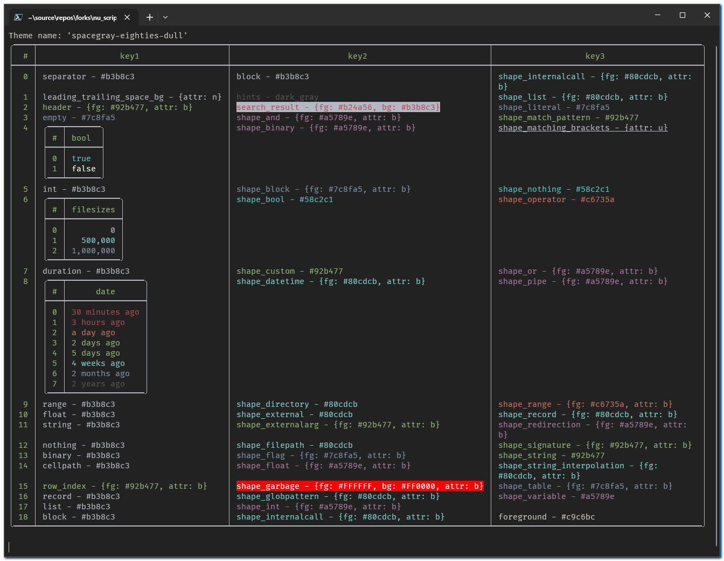Click the '30 minutes ago' date row

tap(106, 312)
